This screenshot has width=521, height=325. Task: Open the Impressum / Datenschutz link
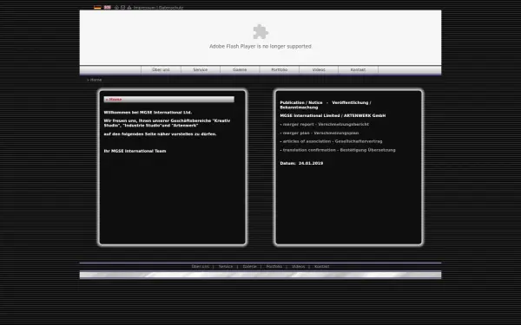pos(159,8)
